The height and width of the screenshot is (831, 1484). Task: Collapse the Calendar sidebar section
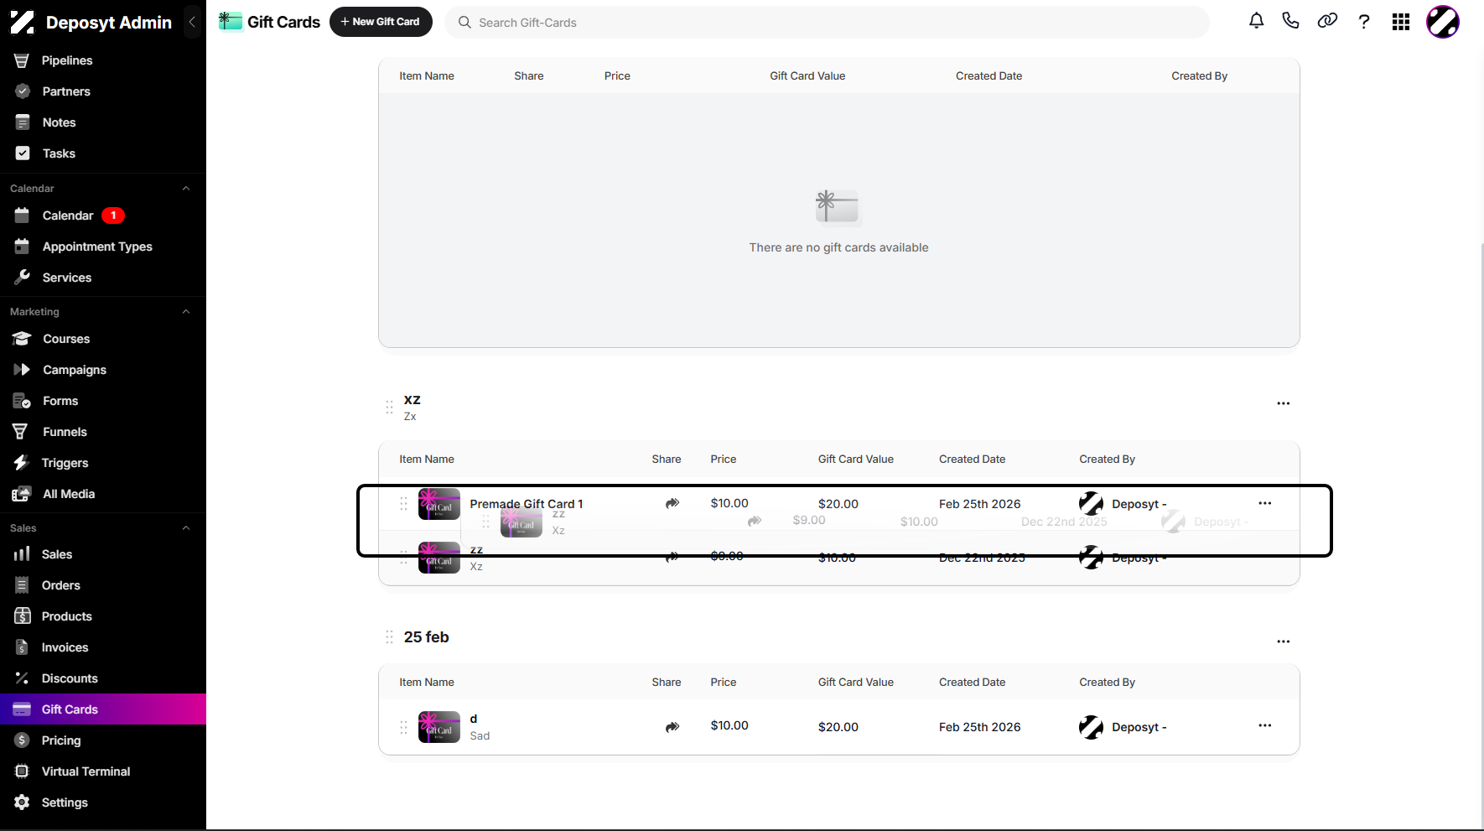click(x=186, y=189)
